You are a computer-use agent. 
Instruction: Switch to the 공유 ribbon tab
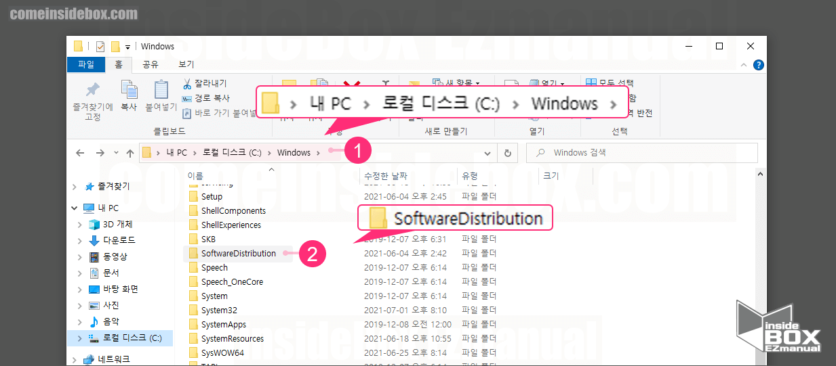(x=150, y=65)
